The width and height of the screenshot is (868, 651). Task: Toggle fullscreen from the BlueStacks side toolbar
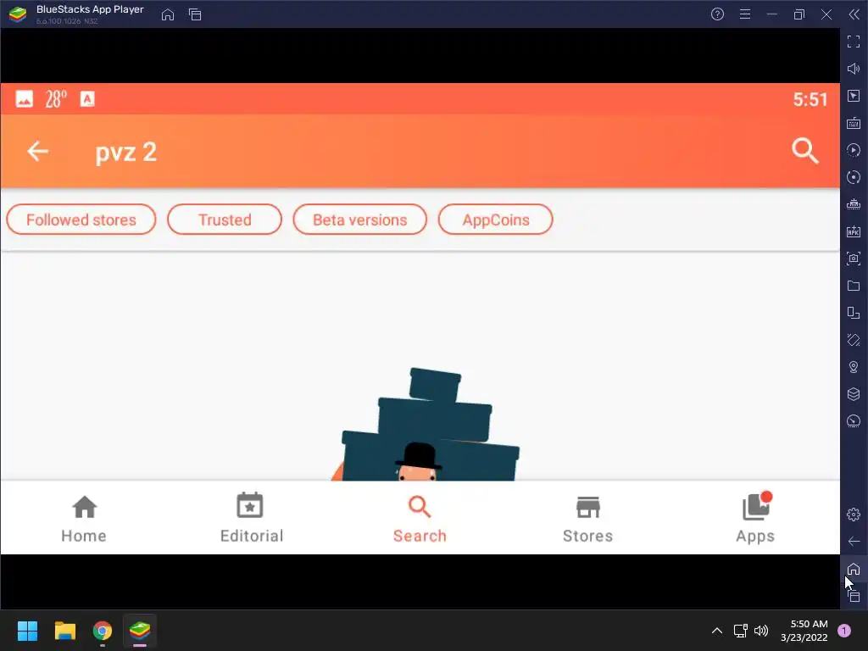point(854,42)
